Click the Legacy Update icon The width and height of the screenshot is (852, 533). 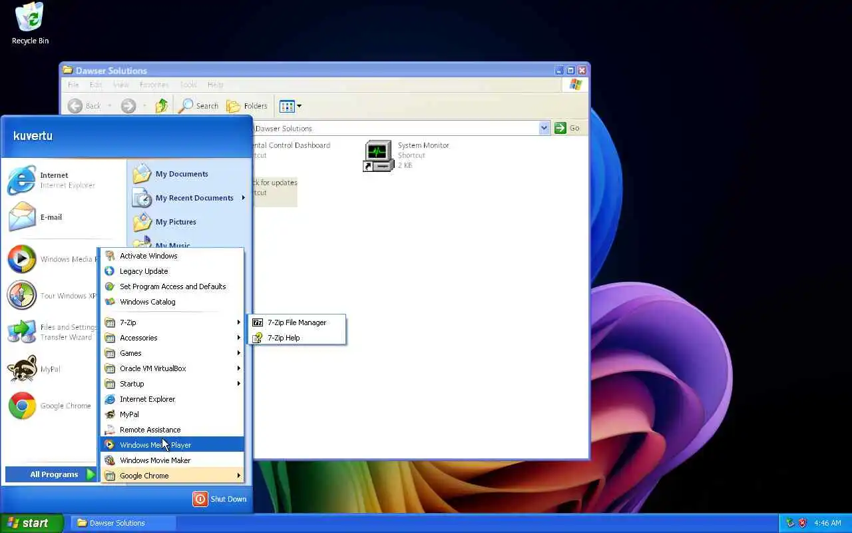[110, 271]
